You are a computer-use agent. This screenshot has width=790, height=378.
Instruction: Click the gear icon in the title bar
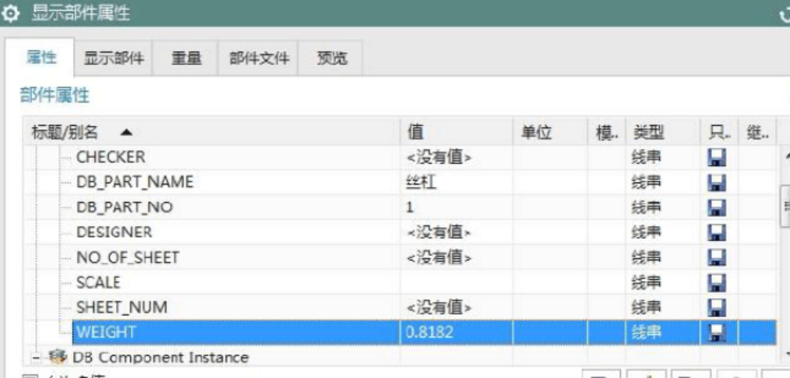pyautogui.click(x=12, y=13)
